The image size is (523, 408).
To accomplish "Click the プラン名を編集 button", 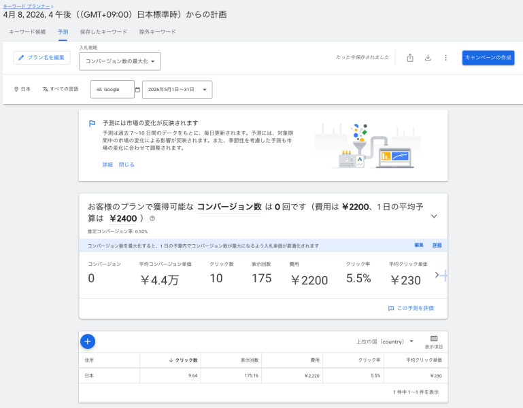I will pyautogui.click(x=41, y=58).
